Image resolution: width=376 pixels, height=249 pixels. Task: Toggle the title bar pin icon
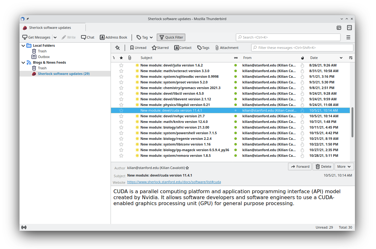click(x=28, y=19)
